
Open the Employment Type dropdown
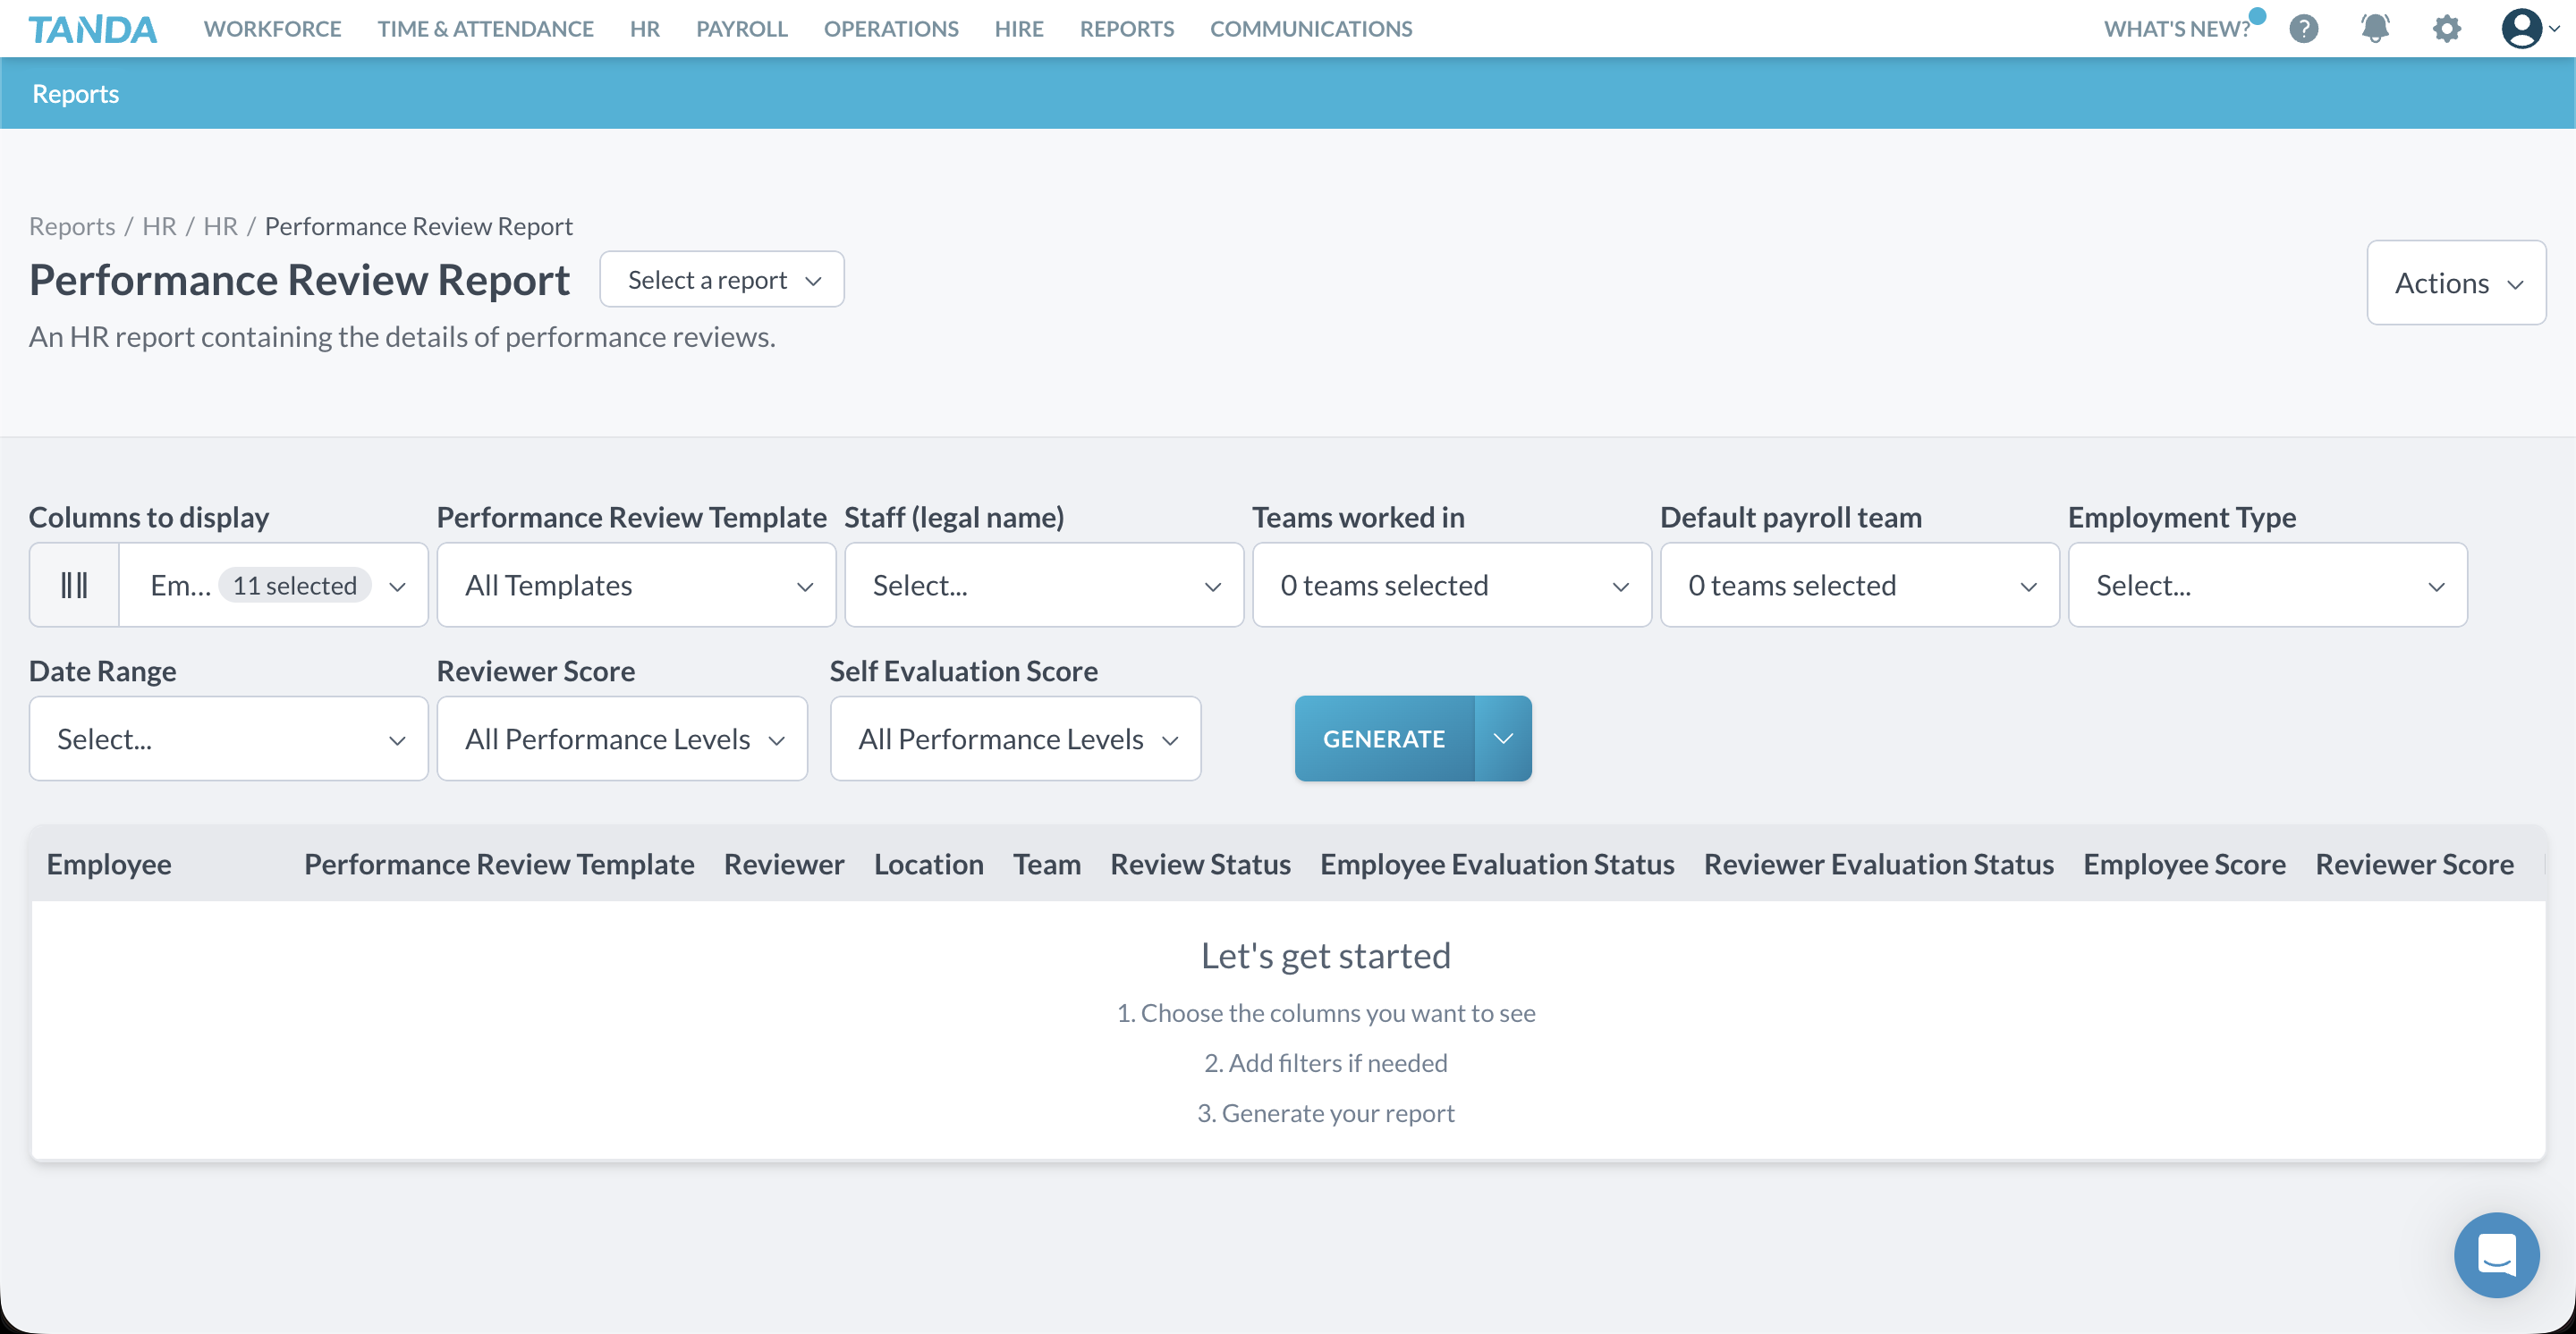click(x=2267, y=585)
